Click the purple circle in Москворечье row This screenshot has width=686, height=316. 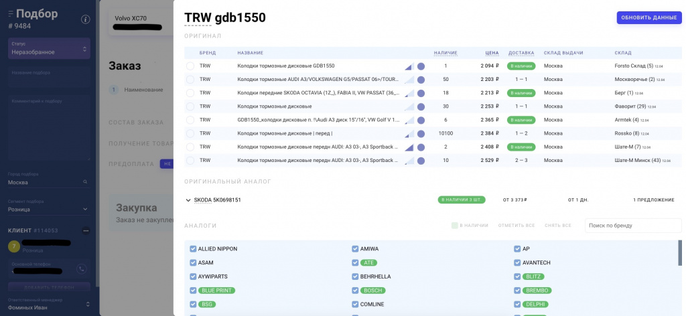click(x=421, y=80)
